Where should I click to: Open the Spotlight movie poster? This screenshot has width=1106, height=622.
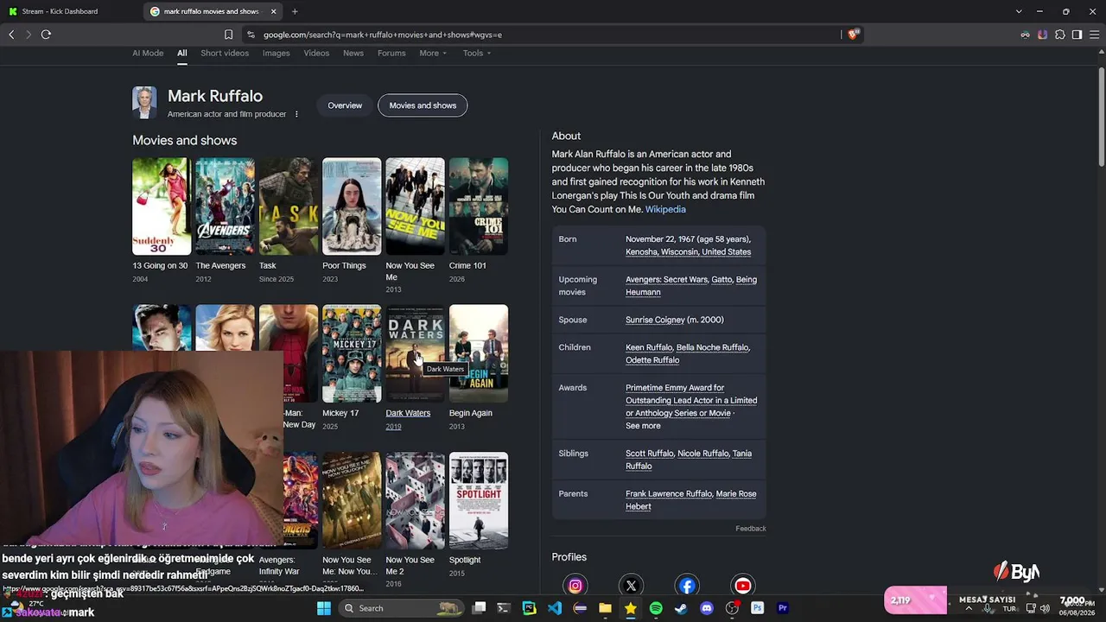click(x=479, y=500)
